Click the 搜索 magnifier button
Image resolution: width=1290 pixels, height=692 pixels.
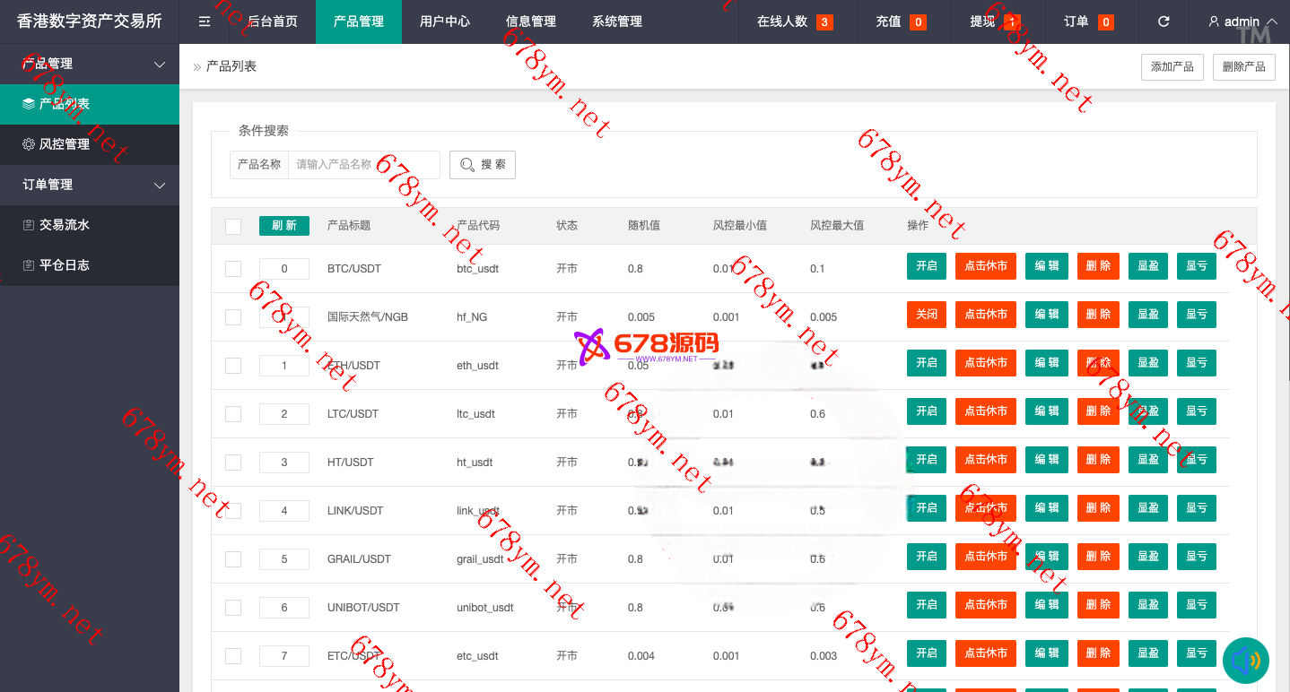pyautogui.click(x=483, y=165)
